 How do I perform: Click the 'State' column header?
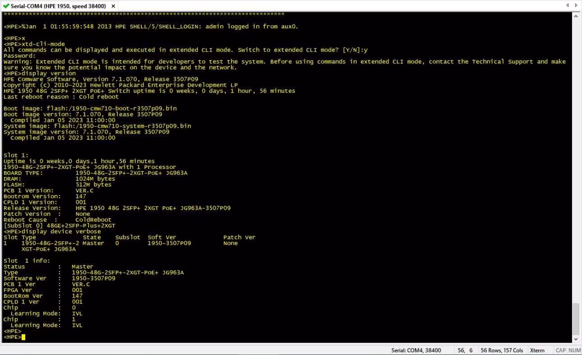[92, 237]
